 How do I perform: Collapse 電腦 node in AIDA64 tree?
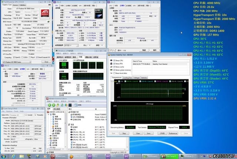click(49, 114)
